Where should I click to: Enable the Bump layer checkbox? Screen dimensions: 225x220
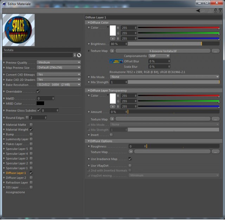click(x=31, y=134)
